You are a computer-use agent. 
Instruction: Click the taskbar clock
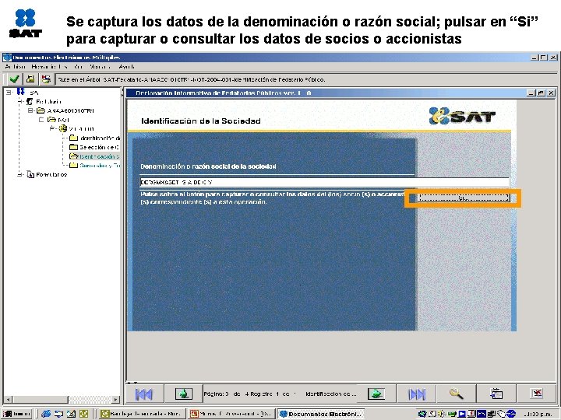point(538,415)
